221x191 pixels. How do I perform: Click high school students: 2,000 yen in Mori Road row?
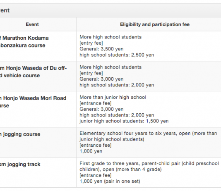117,115
